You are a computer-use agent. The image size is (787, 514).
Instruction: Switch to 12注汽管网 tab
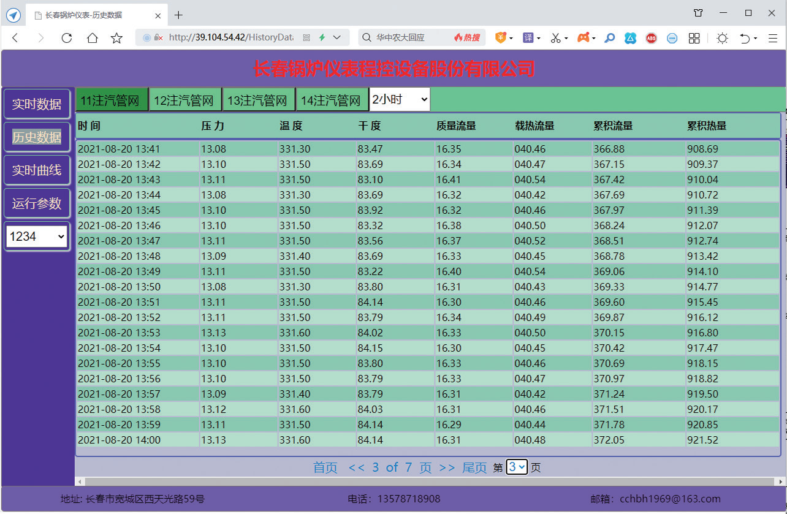184,100
